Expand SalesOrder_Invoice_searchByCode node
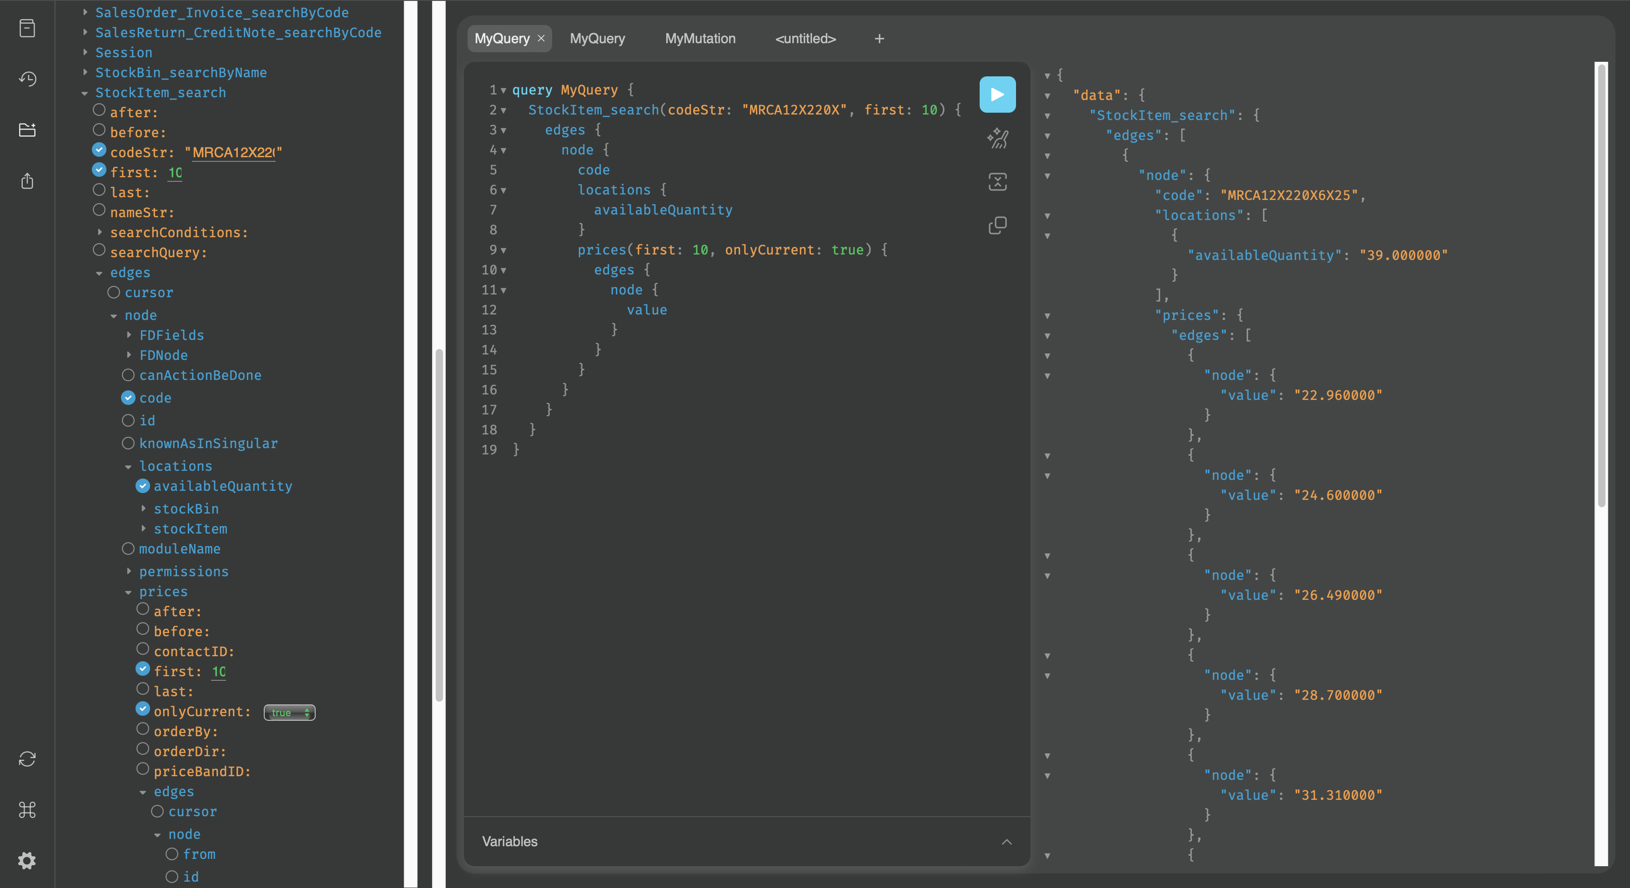The width and height of the screenshot is (1630, 888). (85, 13)
